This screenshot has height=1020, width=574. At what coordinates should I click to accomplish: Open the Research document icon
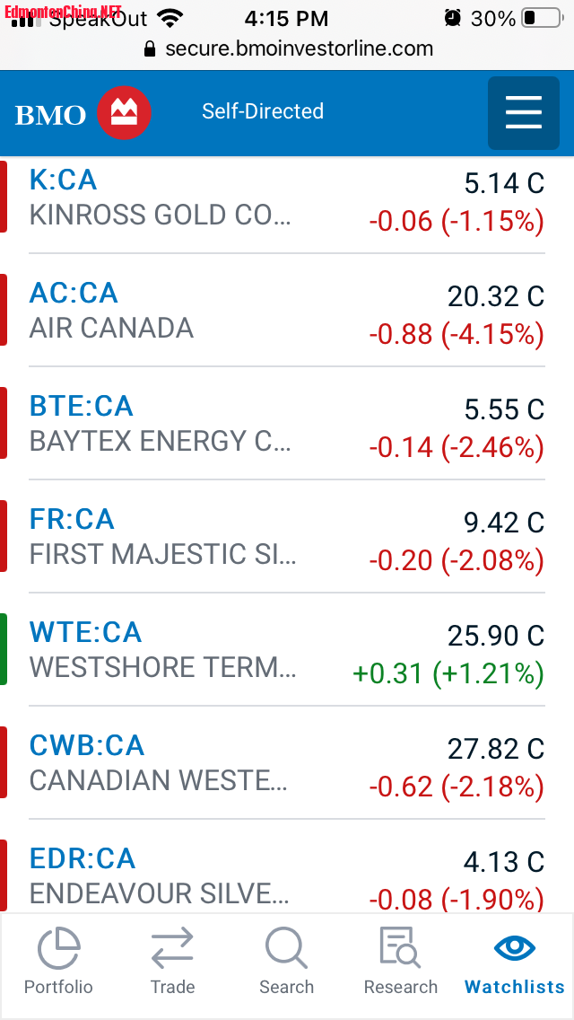click(x=400, y=948)
